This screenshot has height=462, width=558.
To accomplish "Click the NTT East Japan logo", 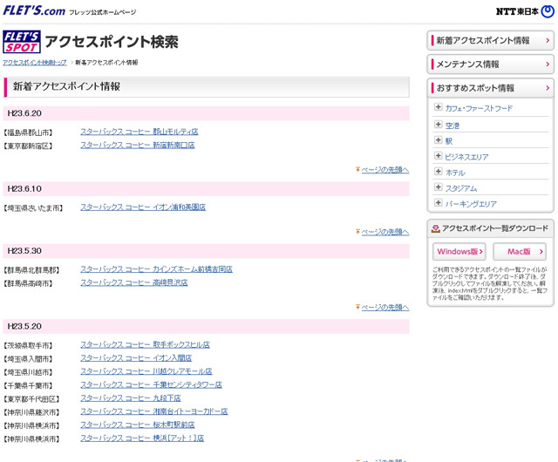I will 525,11.
